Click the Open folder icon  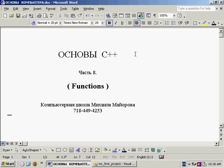point(12,16)
